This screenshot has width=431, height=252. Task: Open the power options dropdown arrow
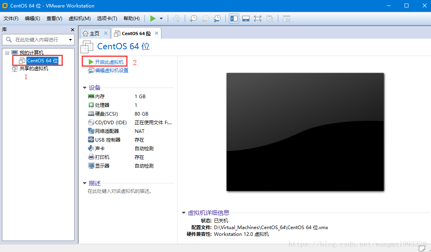161,19
